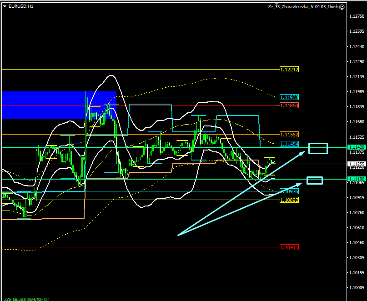Viewport: 367px width, 301px height.
Task: Click the 1.11835 price scale value
Action: 357,107
